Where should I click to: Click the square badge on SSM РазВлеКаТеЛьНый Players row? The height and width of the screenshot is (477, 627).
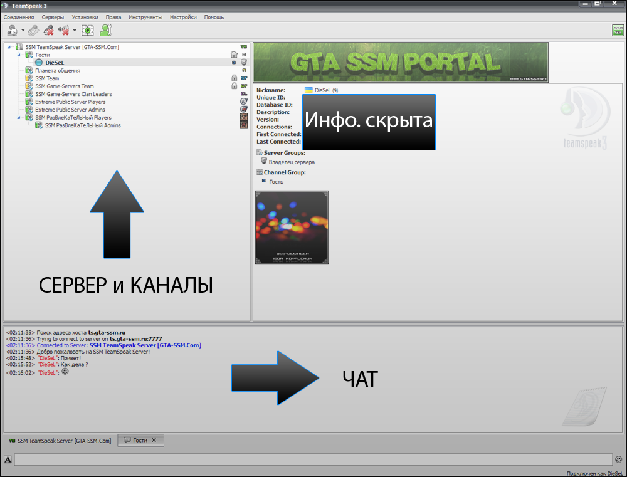click(x=244, y=117)
